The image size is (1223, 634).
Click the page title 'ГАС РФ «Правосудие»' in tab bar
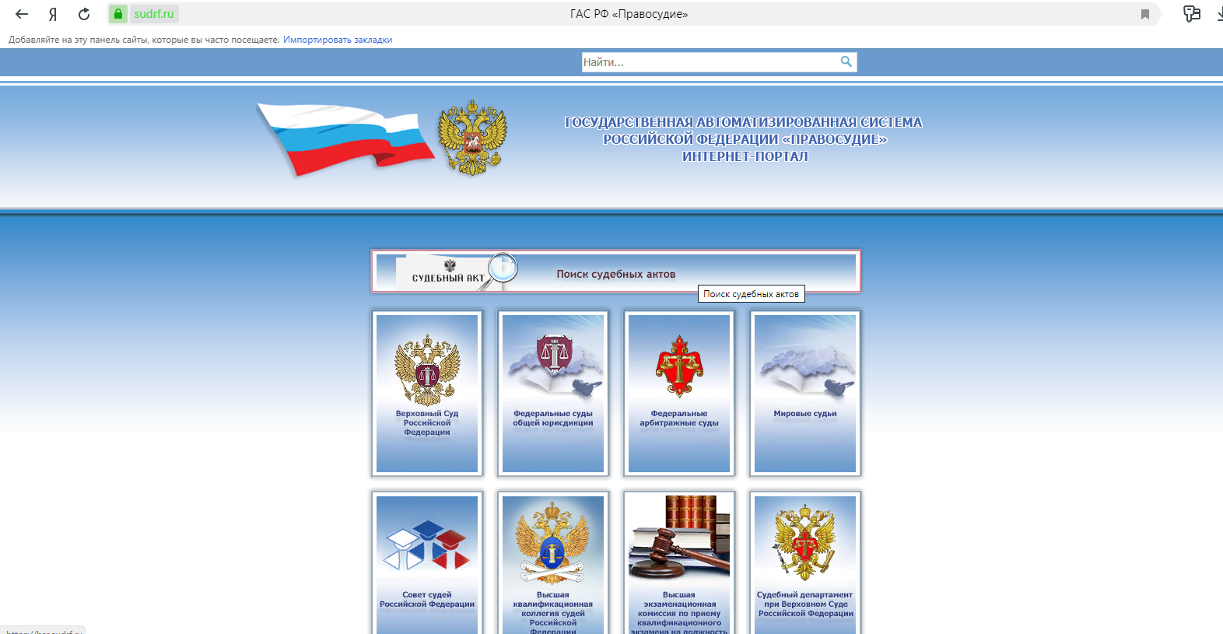tap(629, 14)
